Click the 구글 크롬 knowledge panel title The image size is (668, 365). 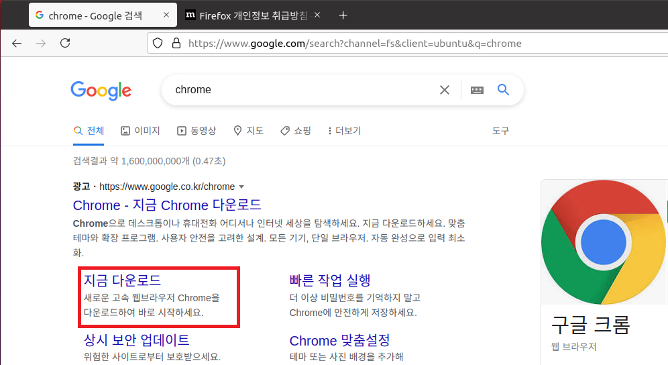point(590,325)
